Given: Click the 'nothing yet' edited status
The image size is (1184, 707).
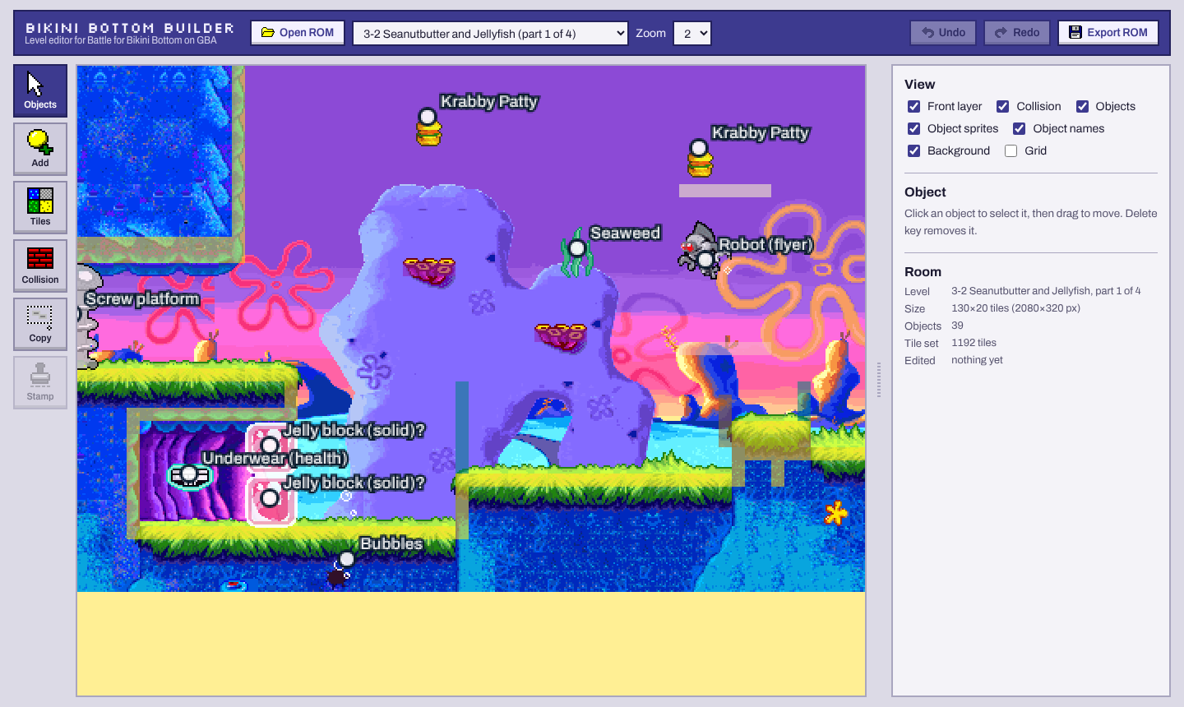Looking at the screenshot, I should [977, 360].
